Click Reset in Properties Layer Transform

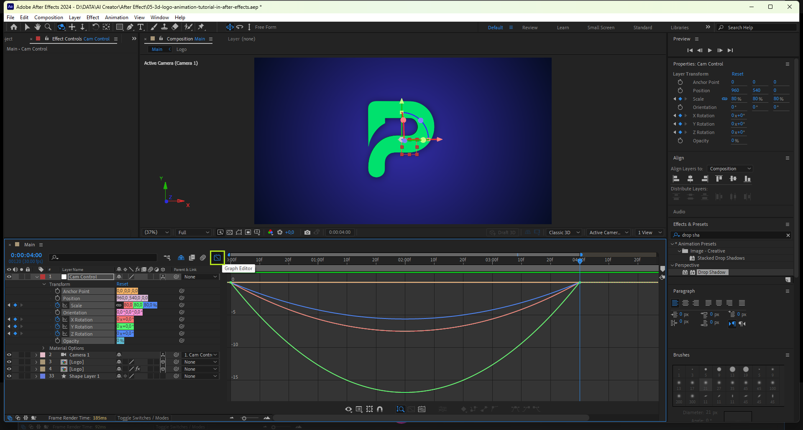737,74
